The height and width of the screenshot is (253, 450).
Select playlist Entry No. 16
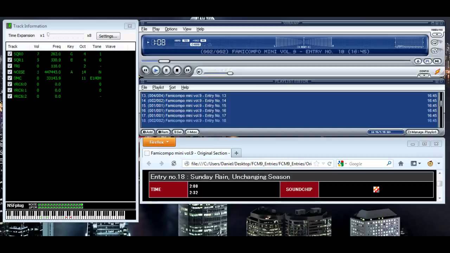pos(290,110)
